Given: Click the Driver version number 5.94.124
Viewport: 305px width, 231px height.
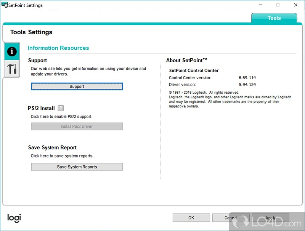Looking at the screenshot, I should tap(247, 85).
